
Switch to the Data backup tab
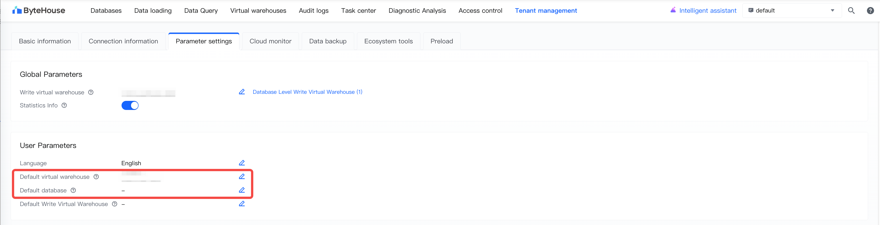tap(328, 41)
